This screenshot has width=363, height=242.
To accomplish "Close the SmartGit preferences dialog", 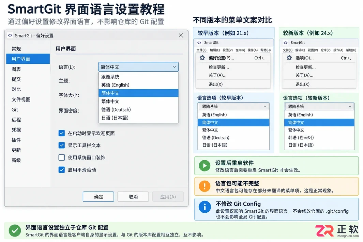I will pyautogui.click(x=181, y=35).
